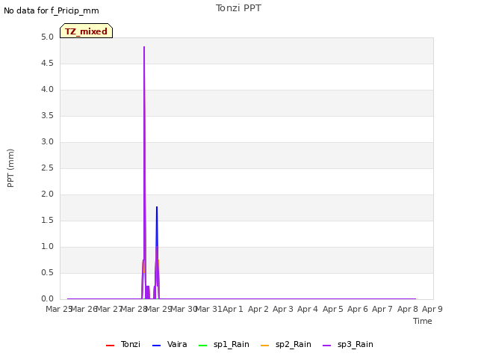Click the Vaira legend label
This screenshot has height=359, width=478.
177,344
